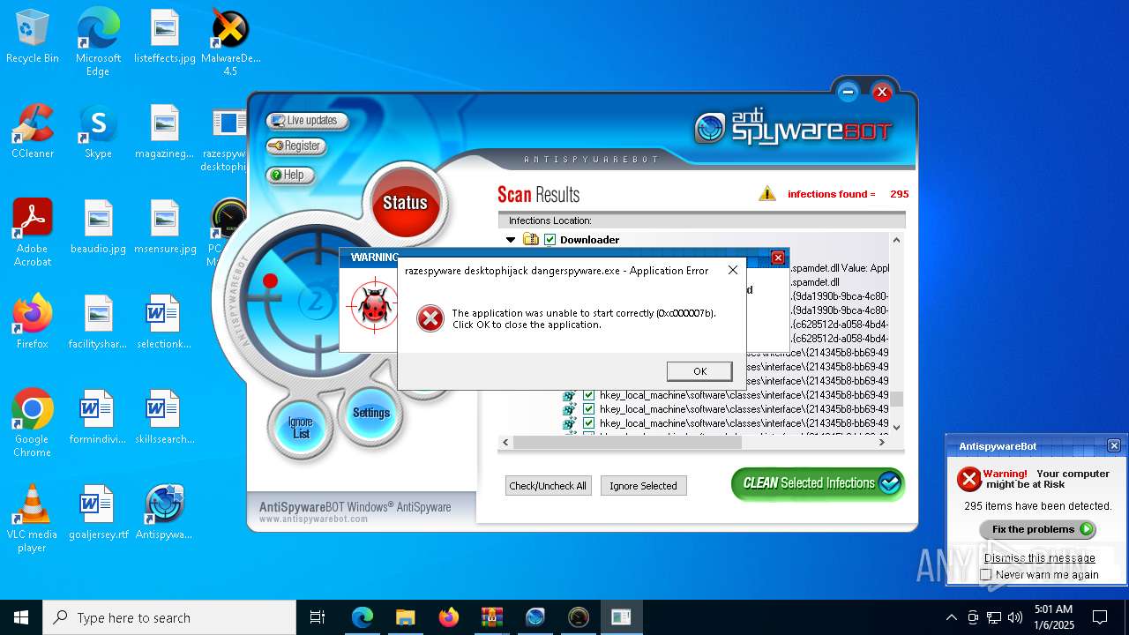Click Dismiss this message link
1129x635 pixels.
[1039, 558]
